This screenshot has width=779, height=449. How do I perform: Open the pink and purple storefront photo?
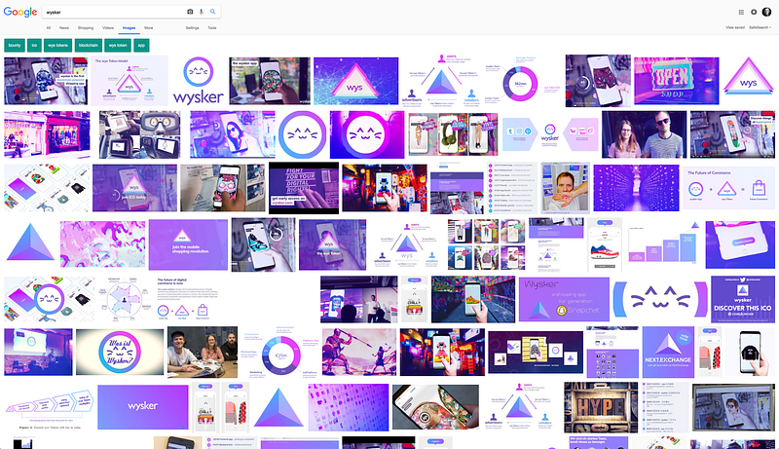point(47,134)
